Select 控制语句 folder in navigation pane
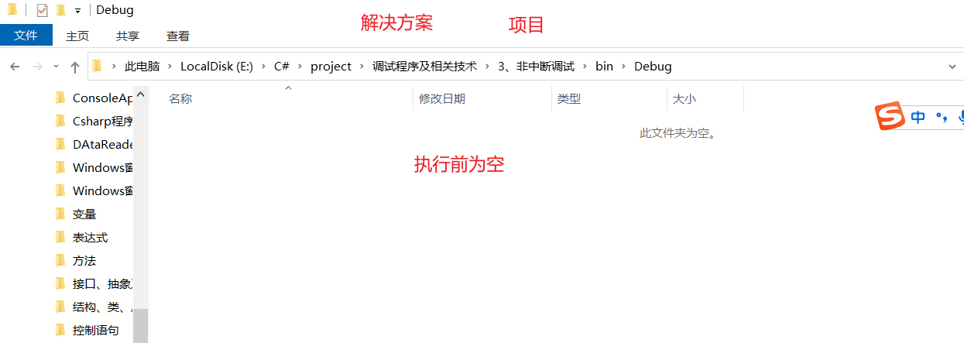The image size is (964, 343). [x=96, y=330]
